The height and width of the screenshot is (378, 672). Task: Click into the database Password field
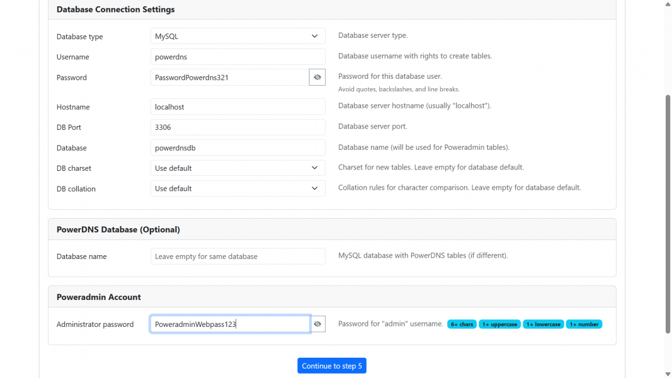click(229, 77)
